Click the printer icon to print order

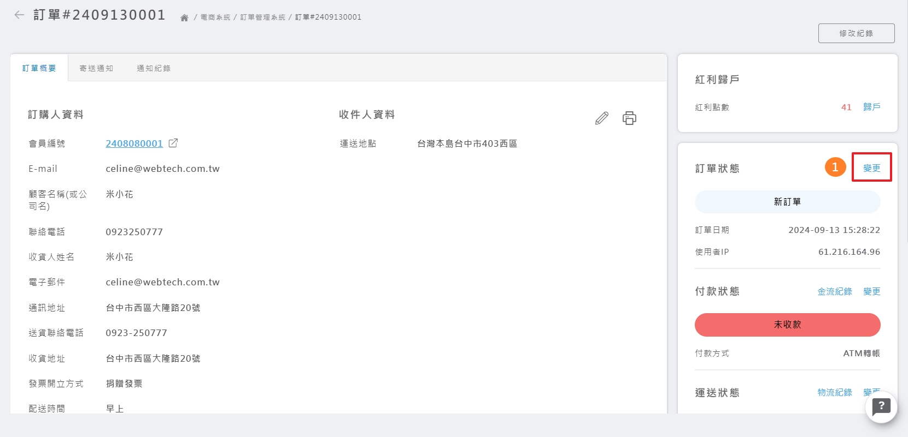tap(629, 118)
